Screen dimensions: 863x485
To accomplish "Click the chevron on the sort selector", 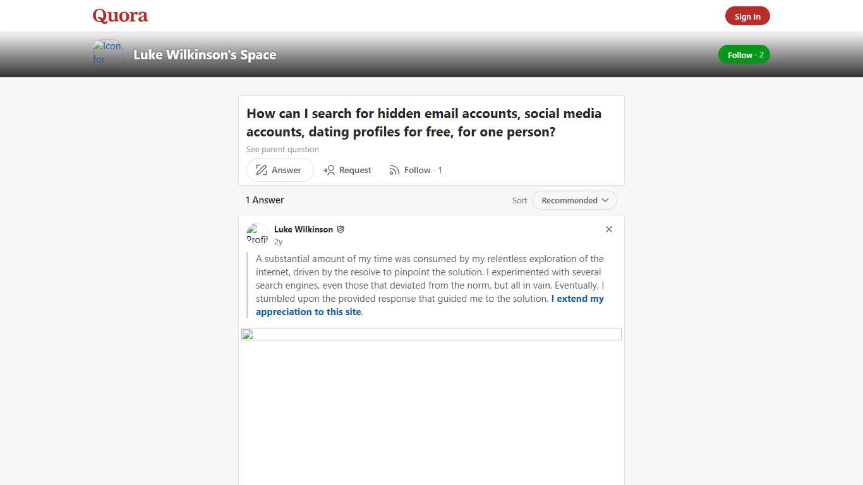I will (x=605, y=200).
